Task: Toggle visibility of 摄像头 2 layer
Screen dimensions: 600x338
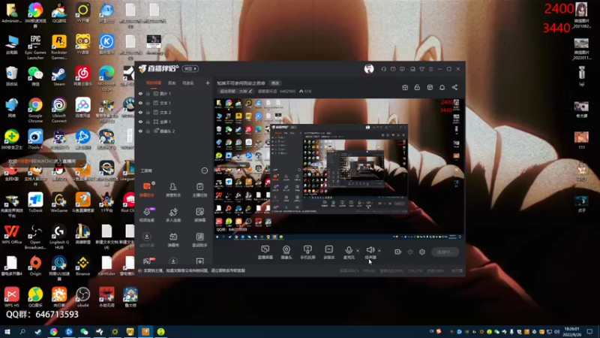Action: click(x=140, y=131)
